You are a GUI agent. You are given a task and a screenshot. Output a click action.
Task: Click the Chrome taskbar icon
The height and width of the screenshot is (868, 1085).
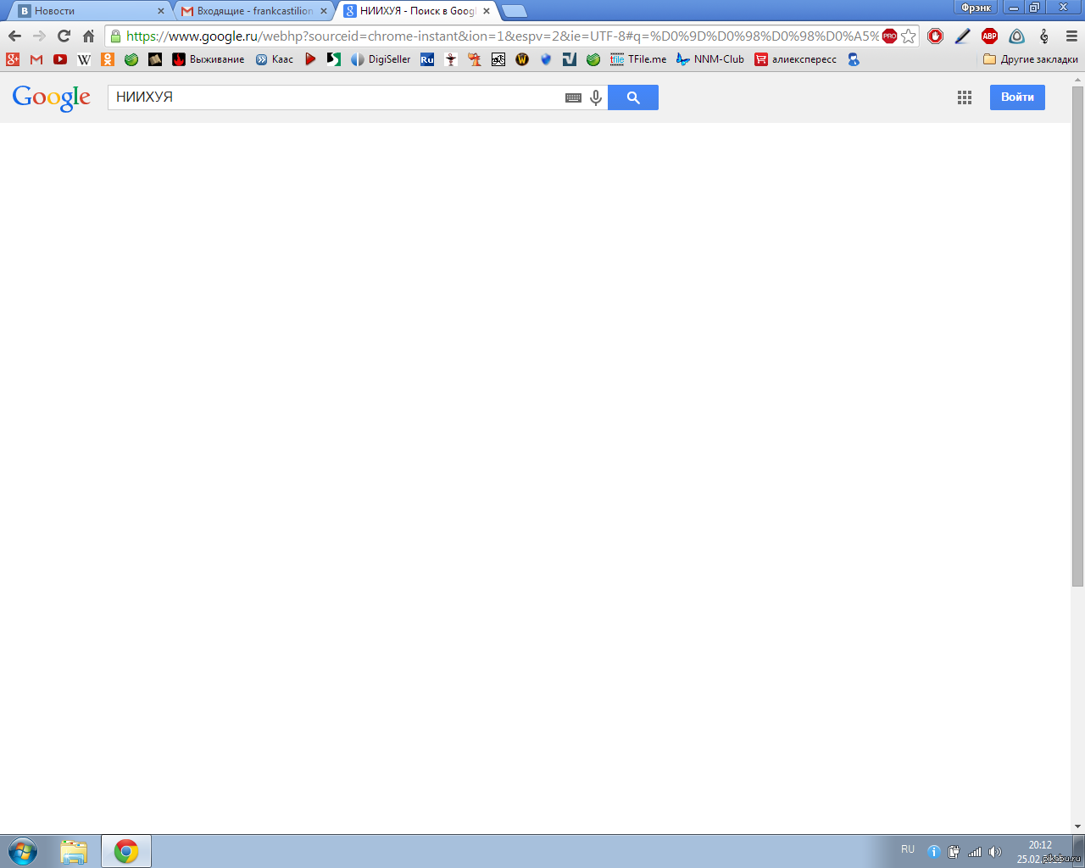tap(126, 851)
